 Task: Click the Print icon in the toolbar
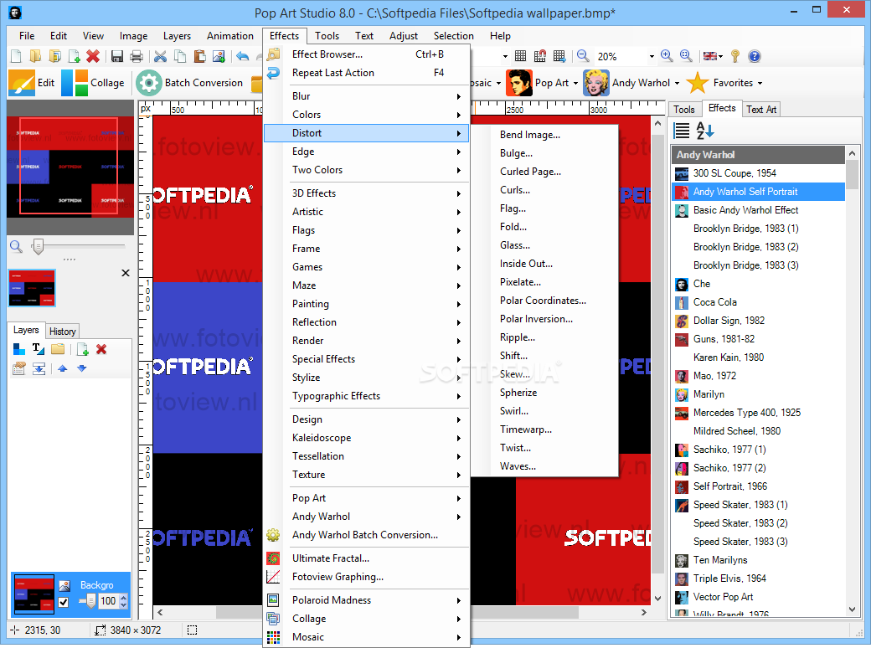pyautogui.click(x=136, y=56)
